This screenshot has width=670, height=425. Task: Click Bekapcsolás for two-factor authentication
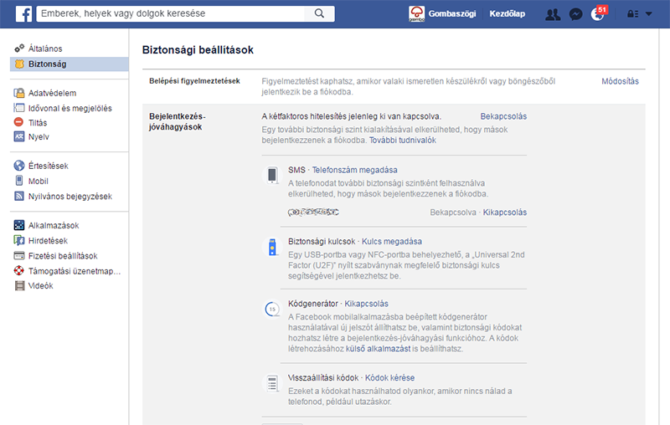click(x=503, y=116)
